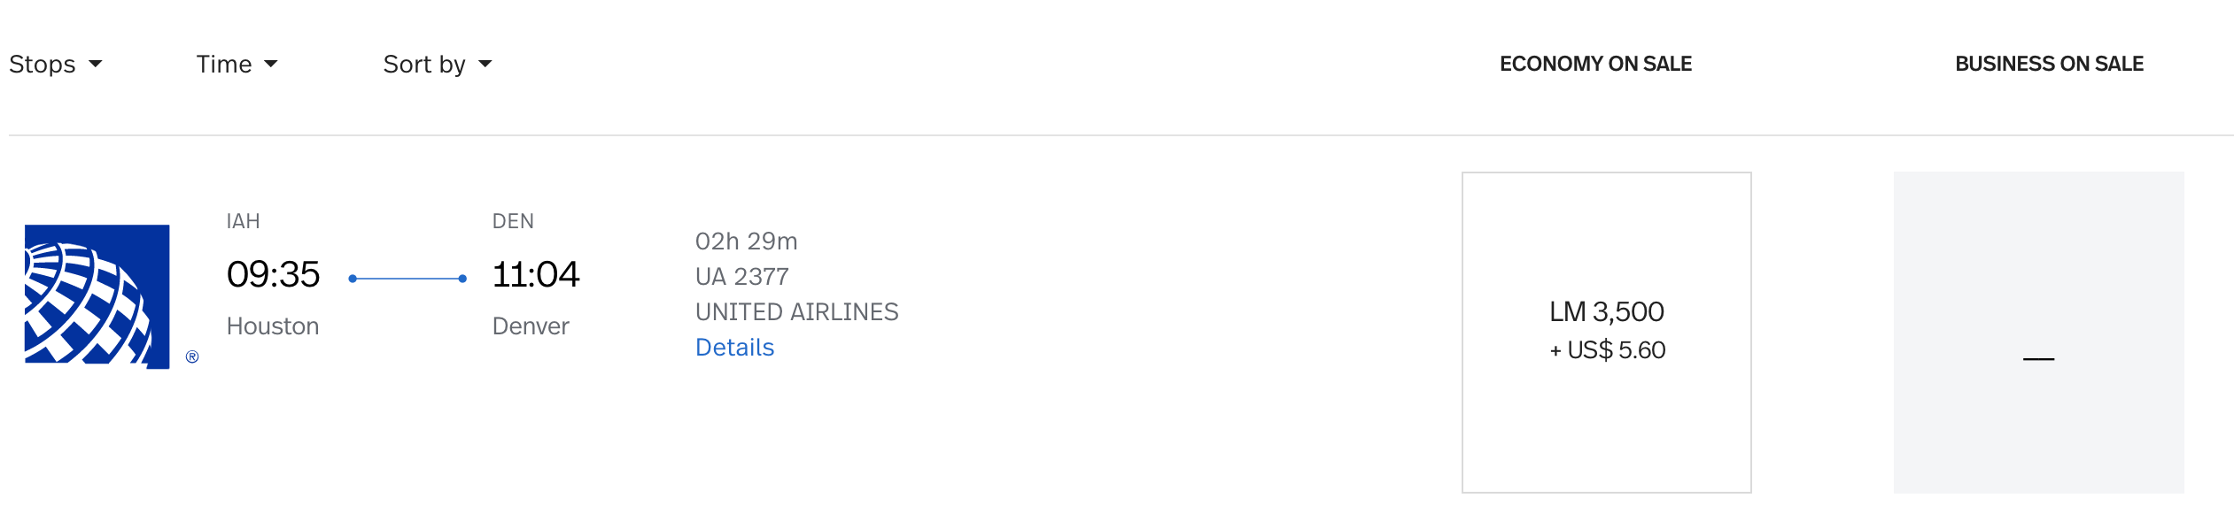Click the caret arrow beside Sort by
The width and height of the screenshot is (2234, 521).
click(x=485, y=64)
